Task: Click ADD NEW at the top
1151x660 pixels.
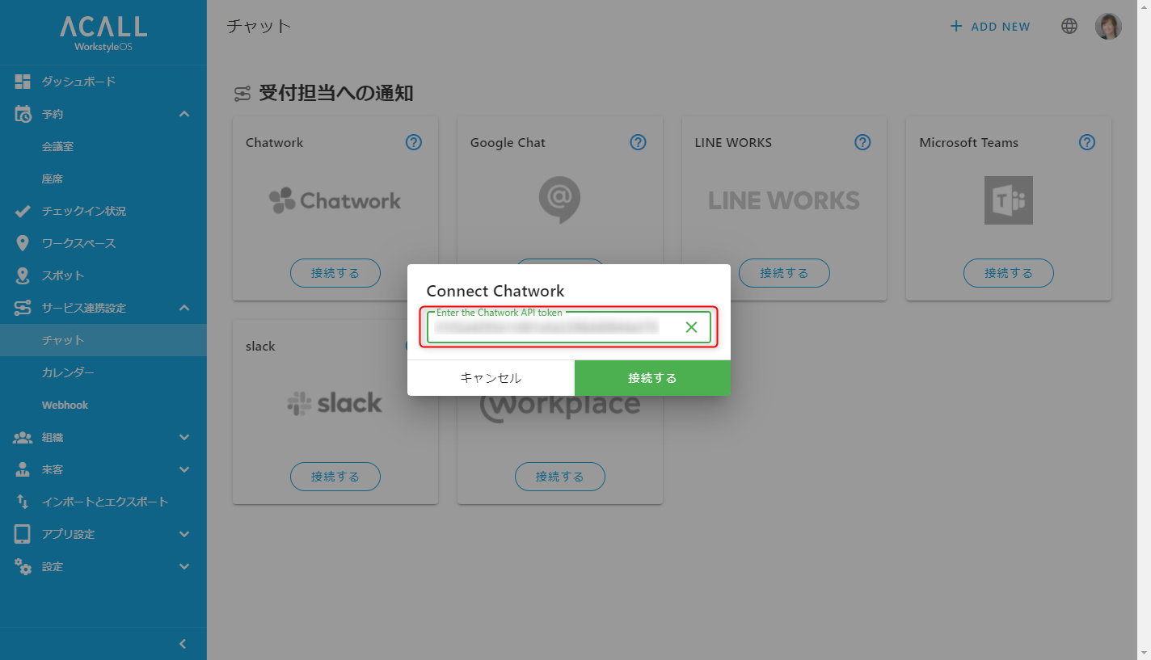Action: coord(990,26)
